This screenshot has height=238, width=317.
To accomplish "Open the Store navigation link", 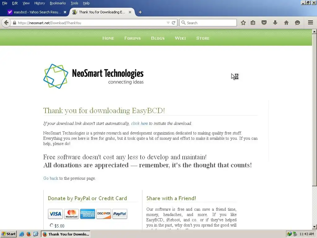I will (x=203, y=38).
